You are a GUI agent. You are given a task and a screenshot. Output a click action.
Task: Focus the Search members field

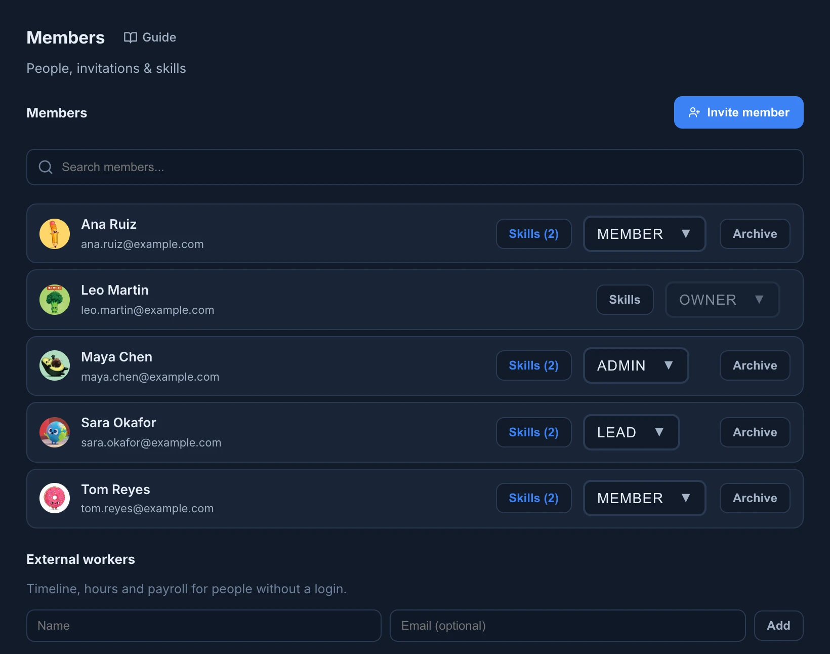point(415,167)
